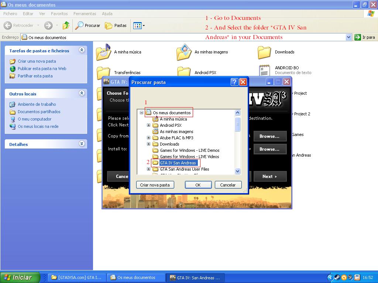Screen dimensions: 378x283
Task: Open the Iniciar start menu
Action: click(20, 277)
